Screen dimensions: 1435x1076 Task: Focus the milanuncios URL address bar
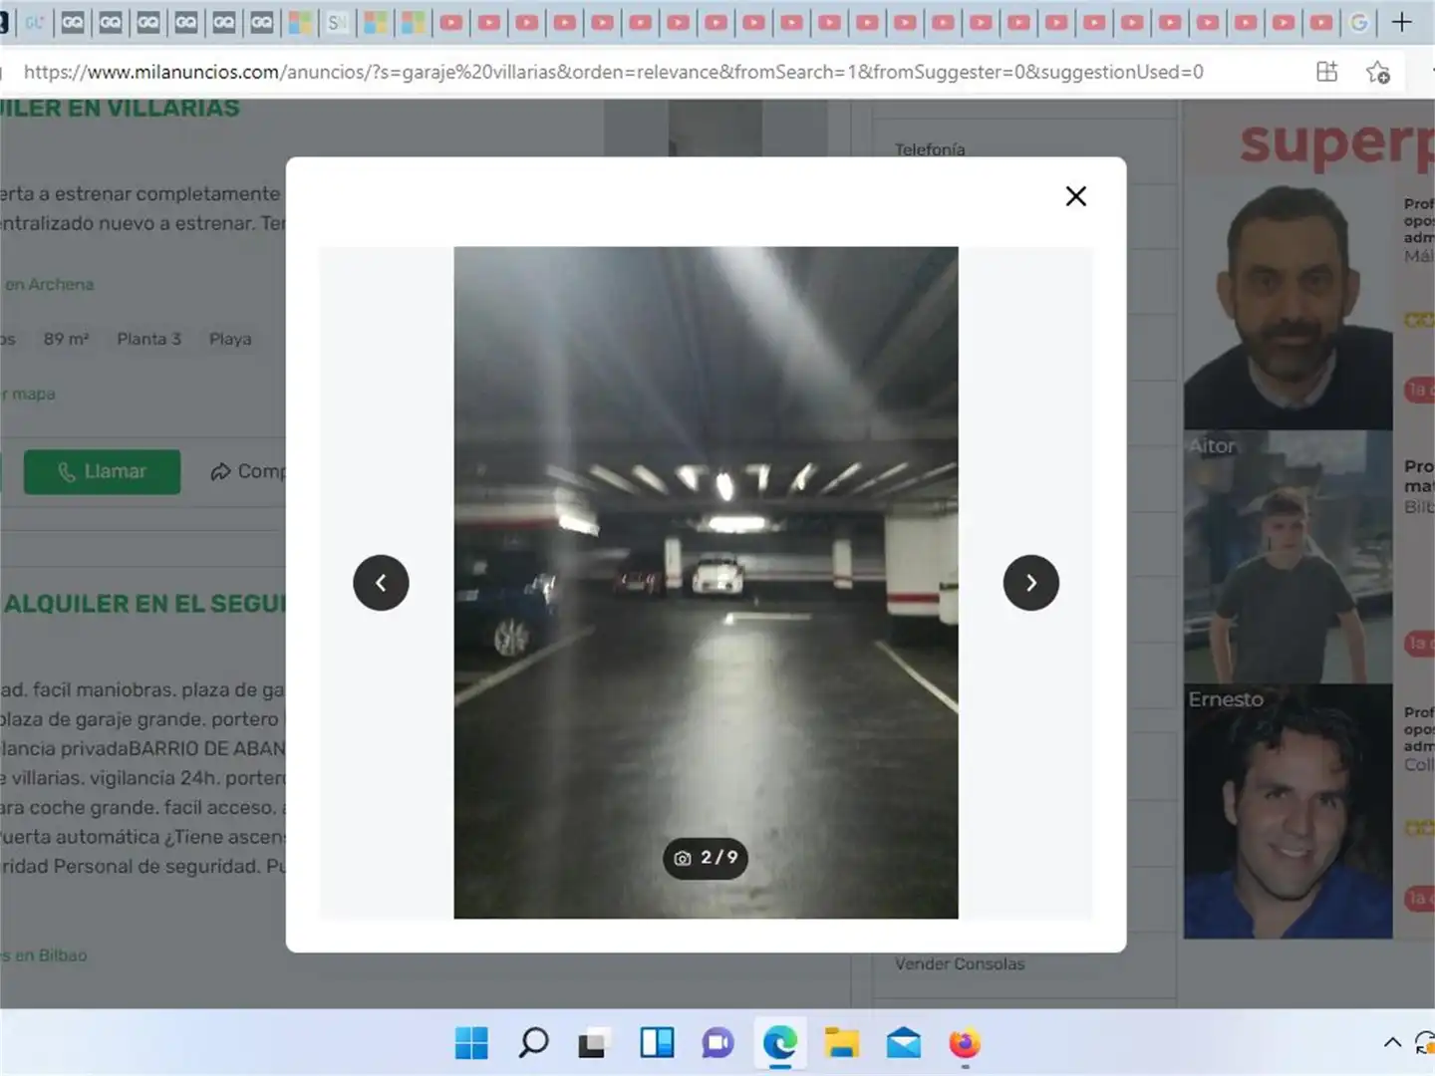point(613,72)
